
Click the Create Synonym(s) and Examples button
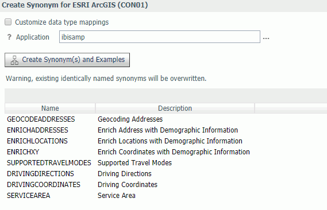[x=67, y=60]
